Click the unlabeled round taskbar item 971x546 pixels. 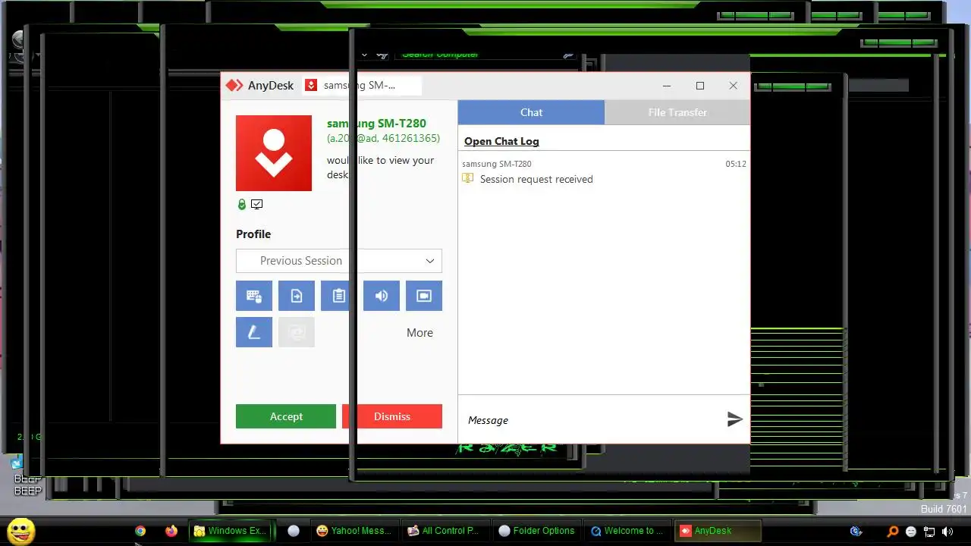coord(294,531)
